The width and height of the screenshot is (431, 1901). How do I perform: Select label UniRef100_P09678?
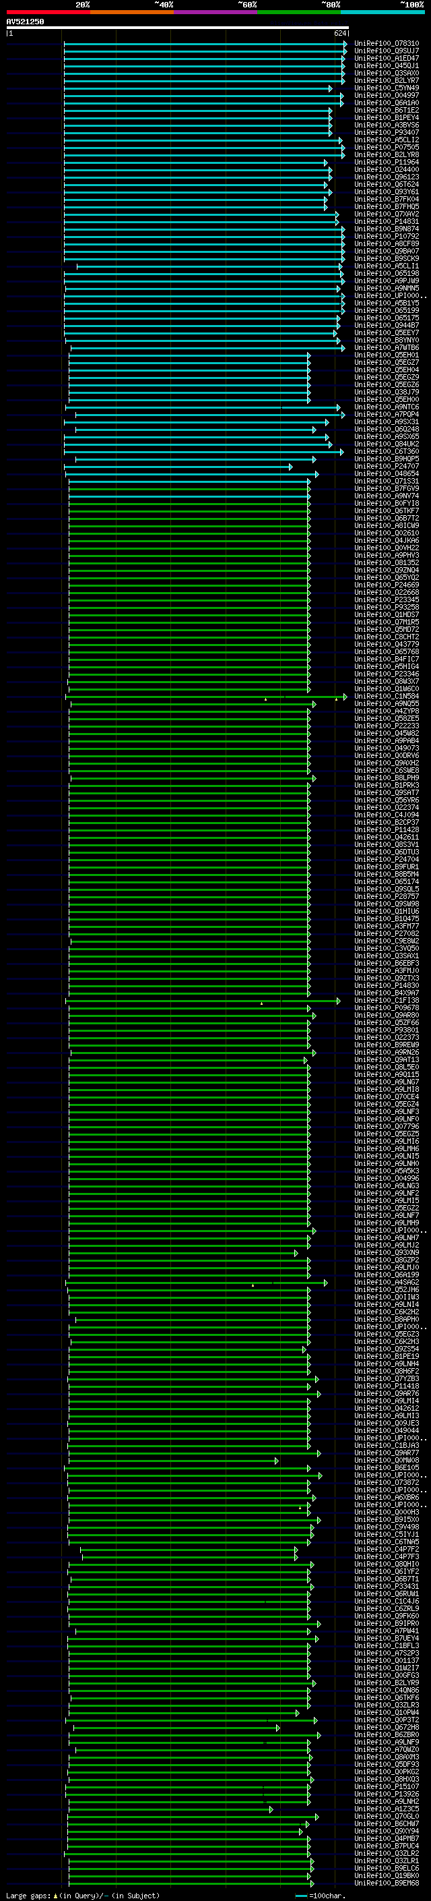tap(387, 1008)
